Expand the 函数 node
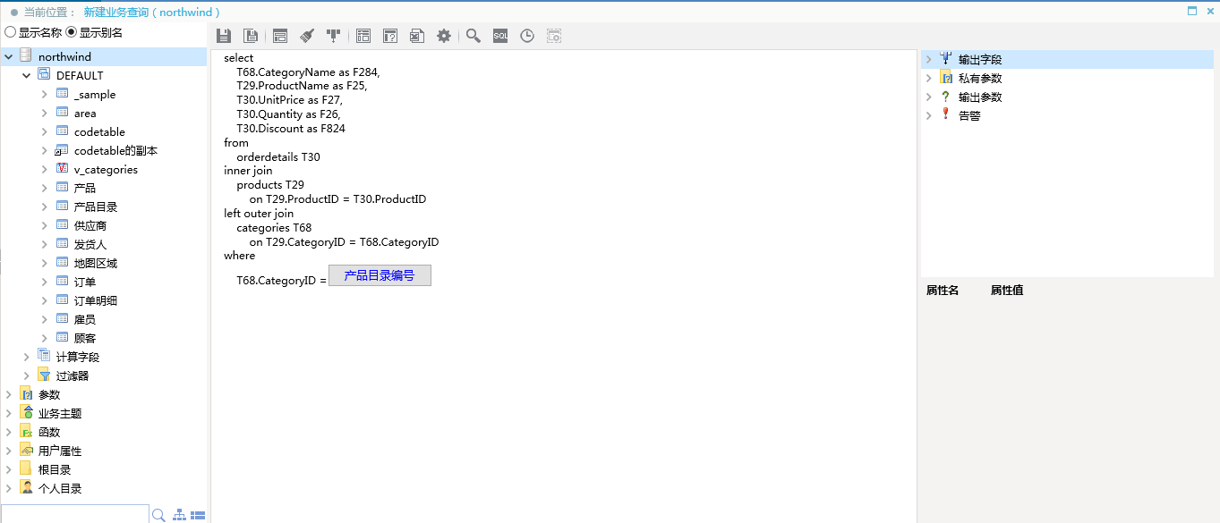Screen dimensions: 1220x523 click(x=8, y=432)
